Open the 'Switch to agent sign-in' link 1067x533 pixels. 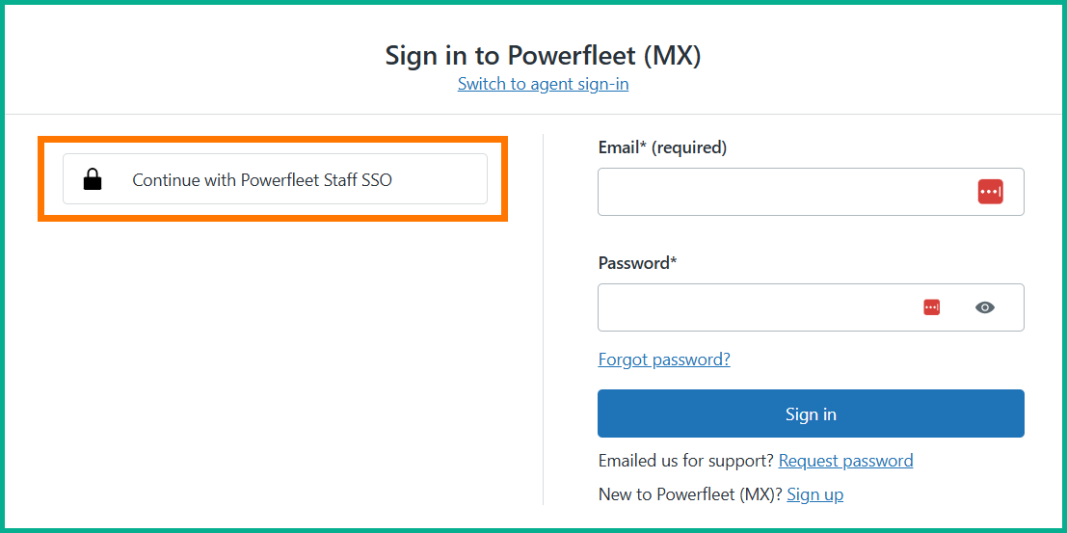click(543, 84)
